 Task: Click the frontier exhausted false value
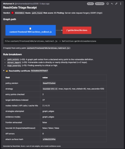45,122
